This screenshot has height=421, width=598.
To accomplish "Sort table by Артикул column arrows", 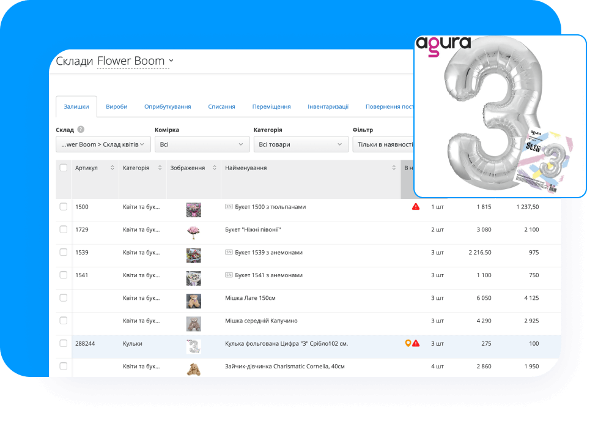I will coord(113,168).
